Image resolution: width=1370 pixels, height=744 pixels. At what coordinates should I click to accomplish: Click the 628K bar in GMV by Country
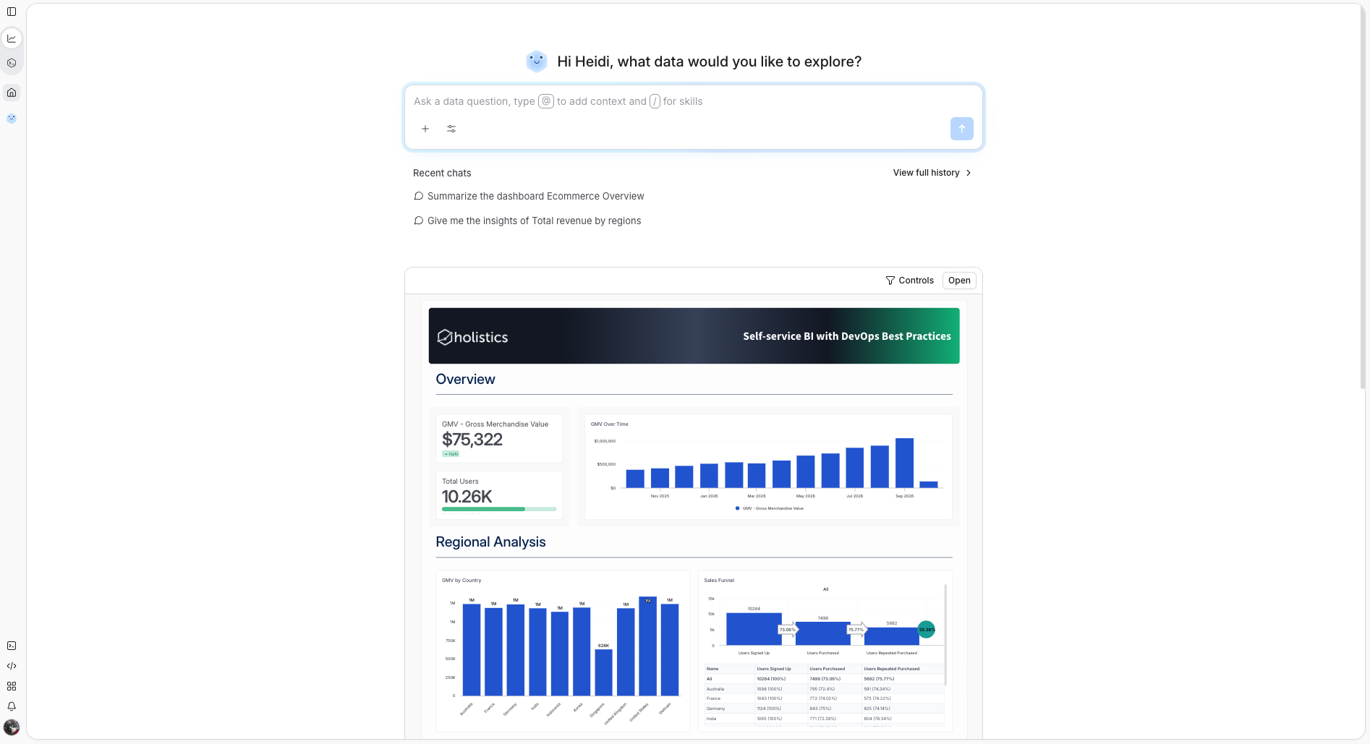(x=603, y=672)
